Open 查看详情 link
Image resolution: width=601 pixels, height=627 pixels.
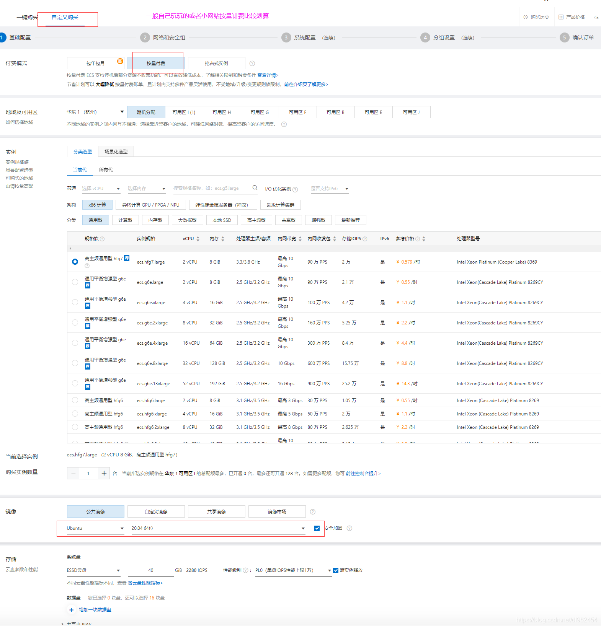pyautogui.click(x=268, y=75)
